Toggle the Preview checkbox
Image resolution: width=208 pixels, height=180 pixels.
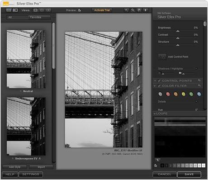click(80, 10)
